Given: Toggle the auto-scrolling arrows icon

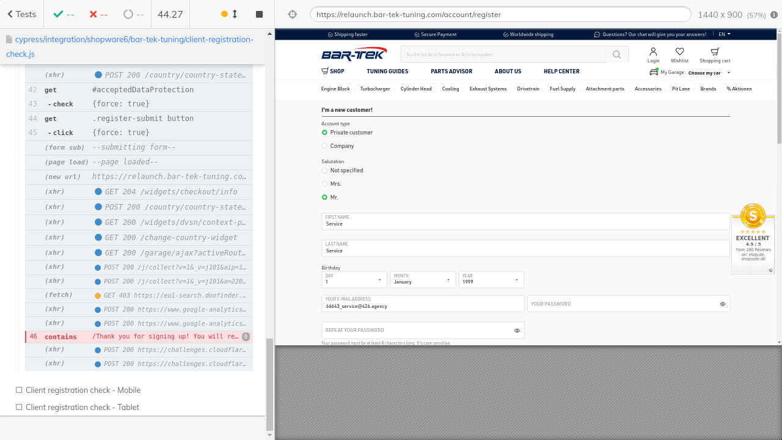Looking at the screenshot, I should pos(235,14).
